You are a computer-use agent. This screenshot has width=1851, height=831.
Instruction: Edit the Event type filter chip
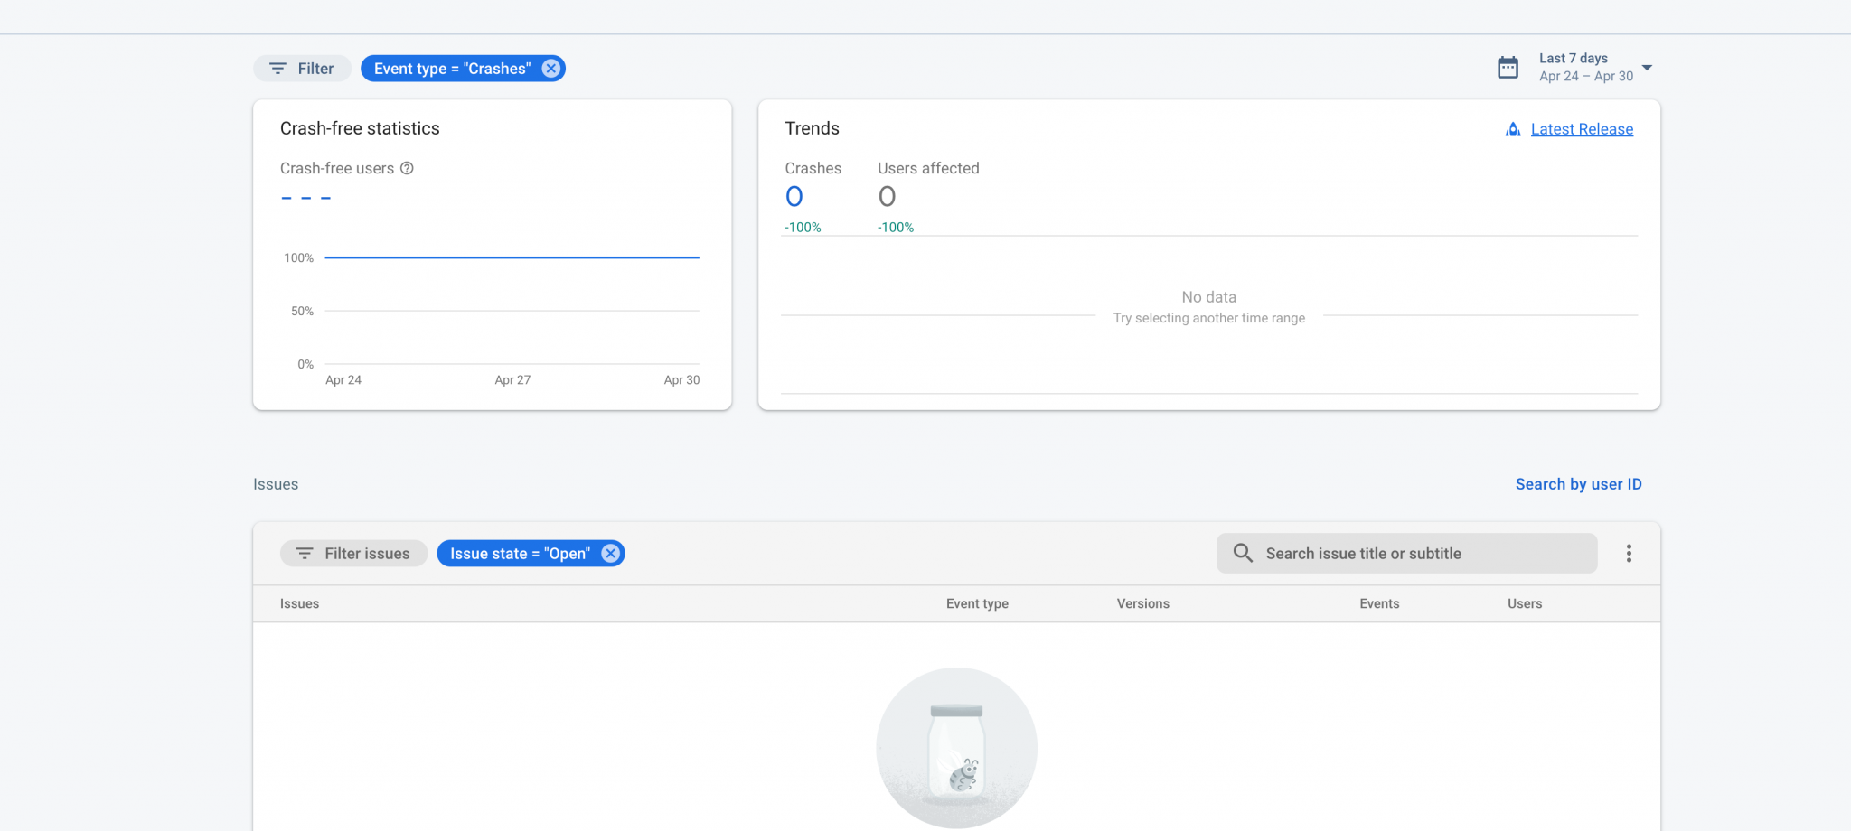coord(452,68)
